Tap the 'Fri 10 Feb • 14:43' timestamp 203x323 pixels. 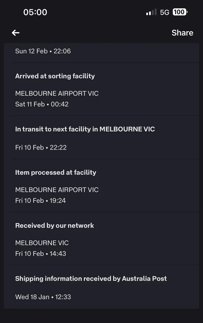[x=40, y=254]
